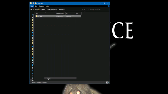The height and width of the screenshot is (94, 168).
Task: Go back with the back arrow
Action: pyautogui.click(x=31, y=10)
